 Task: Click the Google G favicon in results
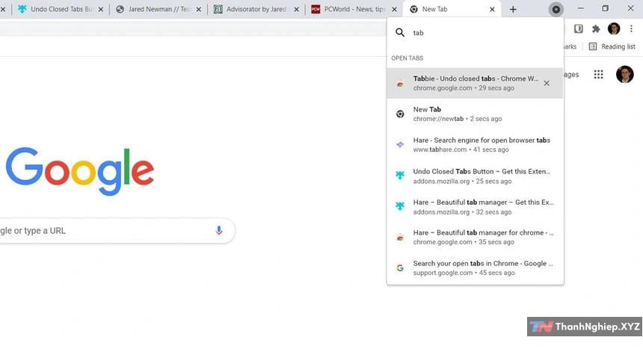400,268
